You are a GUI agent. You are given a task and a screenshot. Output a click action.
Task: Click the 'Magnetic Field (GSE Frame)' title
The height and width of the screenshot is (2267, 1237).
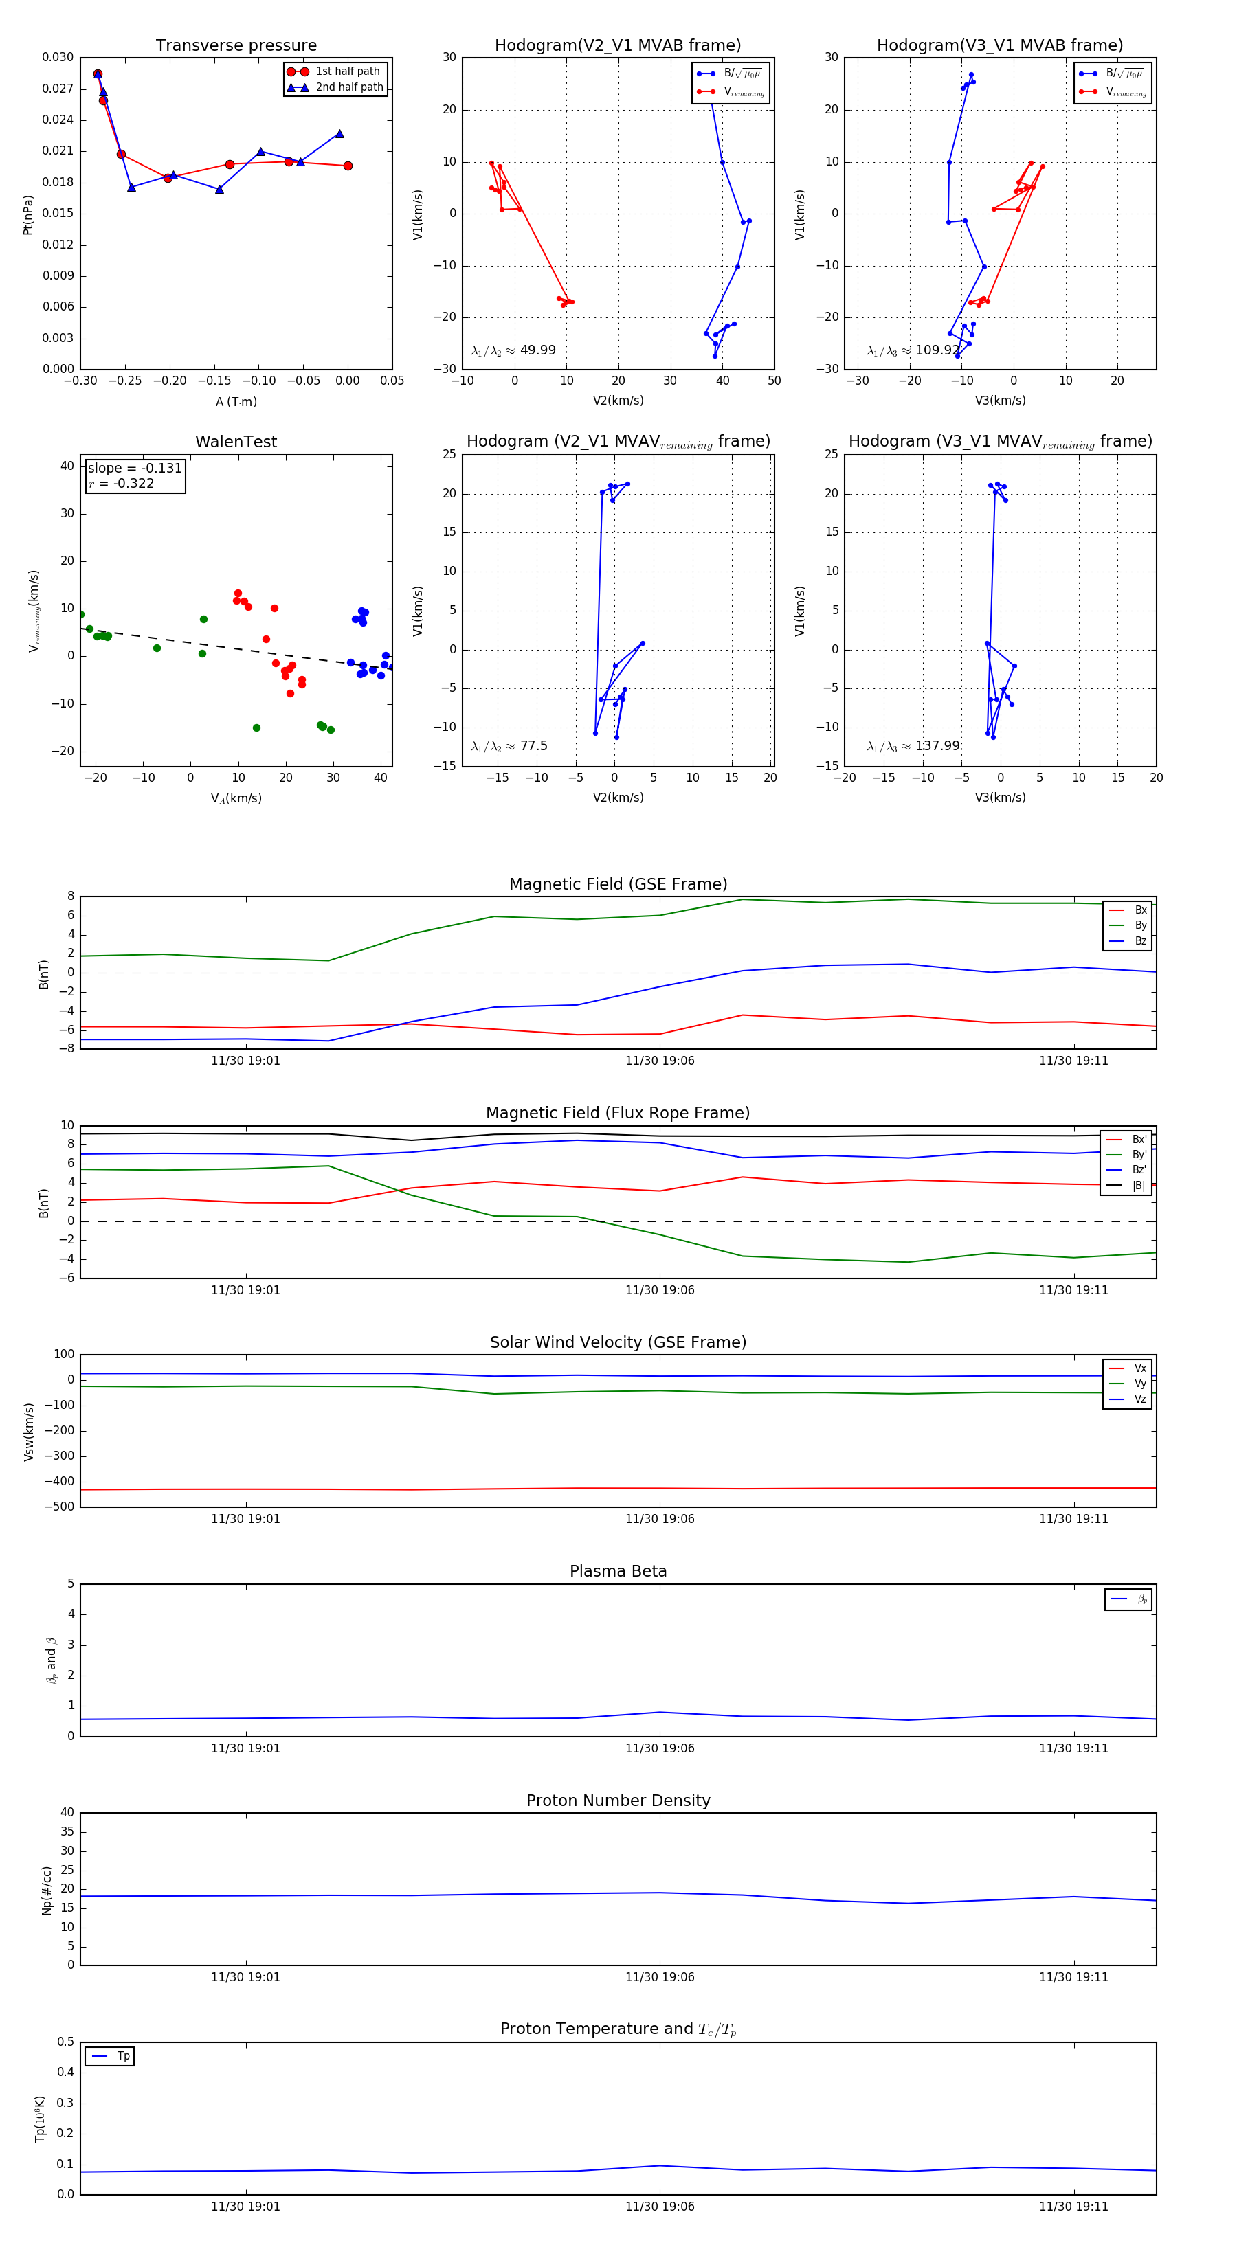618,884
